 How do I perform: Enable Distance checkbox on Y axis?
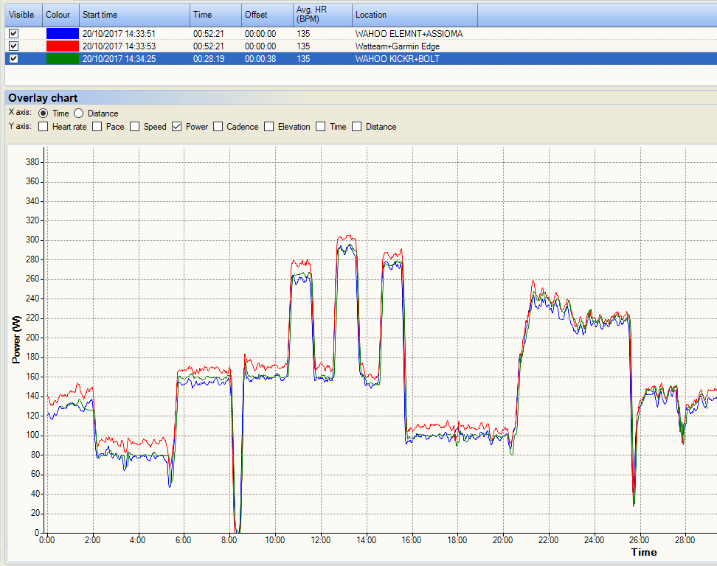(357, 127)
